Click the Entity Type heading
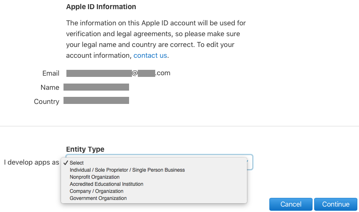This screenshot has width=359, height=212. point(85,149)
